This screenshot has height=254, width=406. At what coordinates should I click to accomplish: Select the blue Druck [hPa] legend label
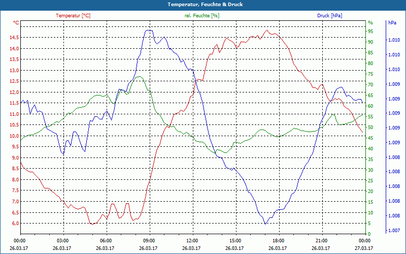(329, 16)
